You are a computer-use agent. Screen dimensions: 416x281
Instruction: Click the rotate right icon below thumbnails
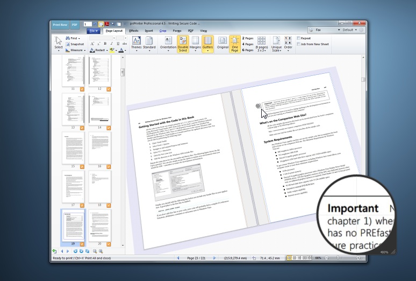[81, 251]
